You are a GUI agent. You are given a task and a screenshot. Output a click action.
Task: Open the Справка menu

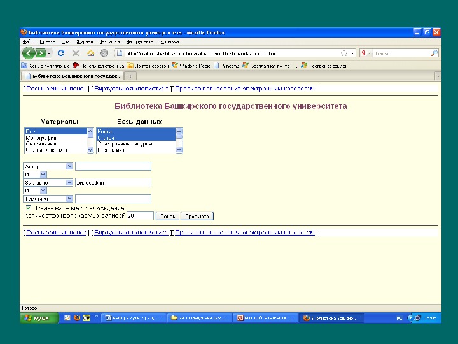tap(170, 41)
